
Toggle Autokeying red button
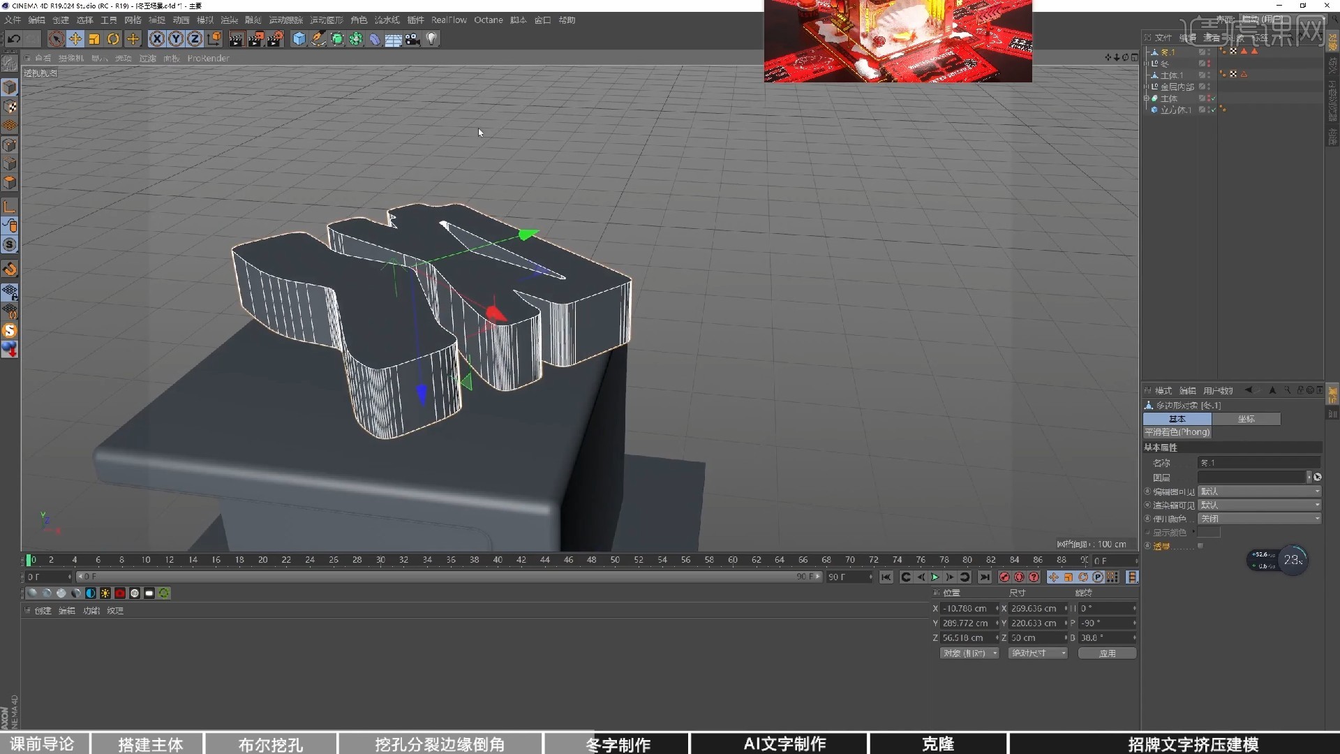pos(1019,577)
